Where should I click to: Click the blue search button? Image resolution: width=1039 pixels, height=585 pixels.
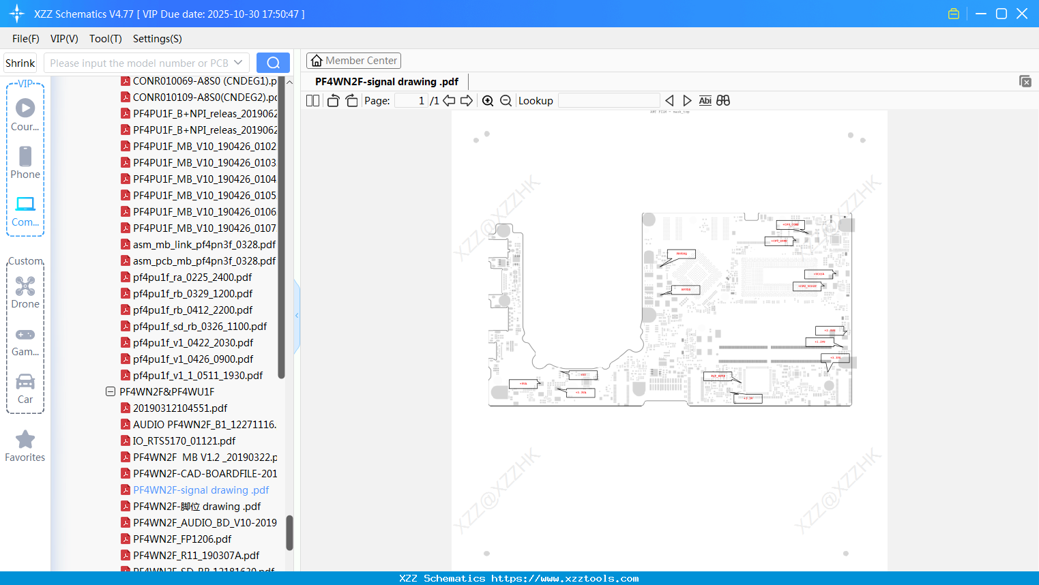[273, 63]
